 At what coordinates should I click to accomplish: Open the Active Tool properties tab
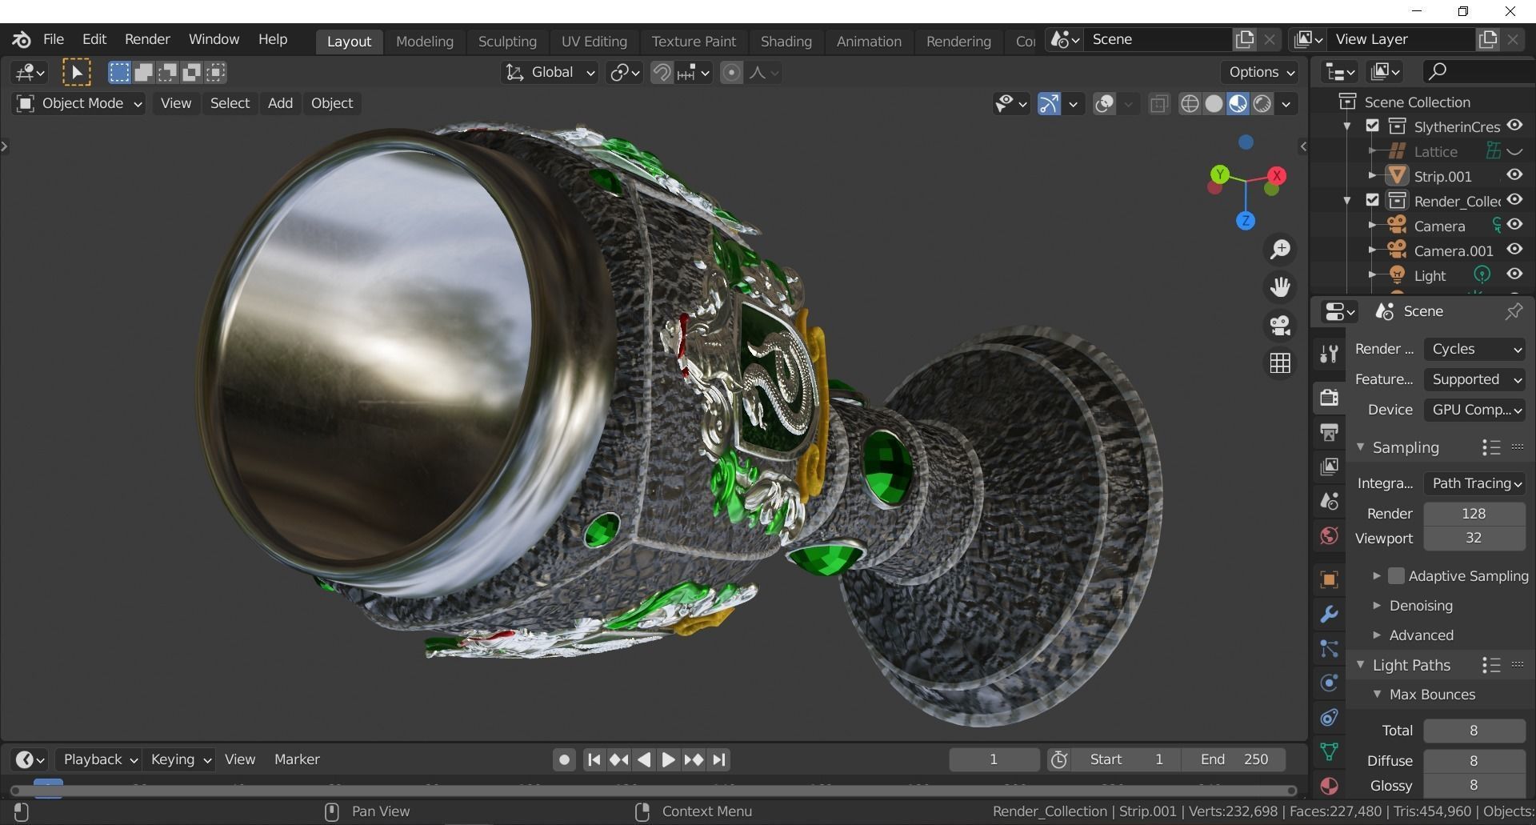pyautogui.click(x=1329, y=353)
